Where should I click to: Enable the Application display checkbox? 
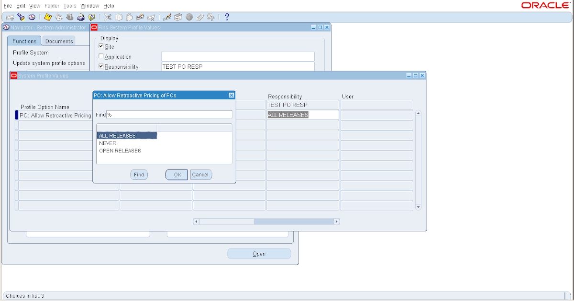coord(100,56)
